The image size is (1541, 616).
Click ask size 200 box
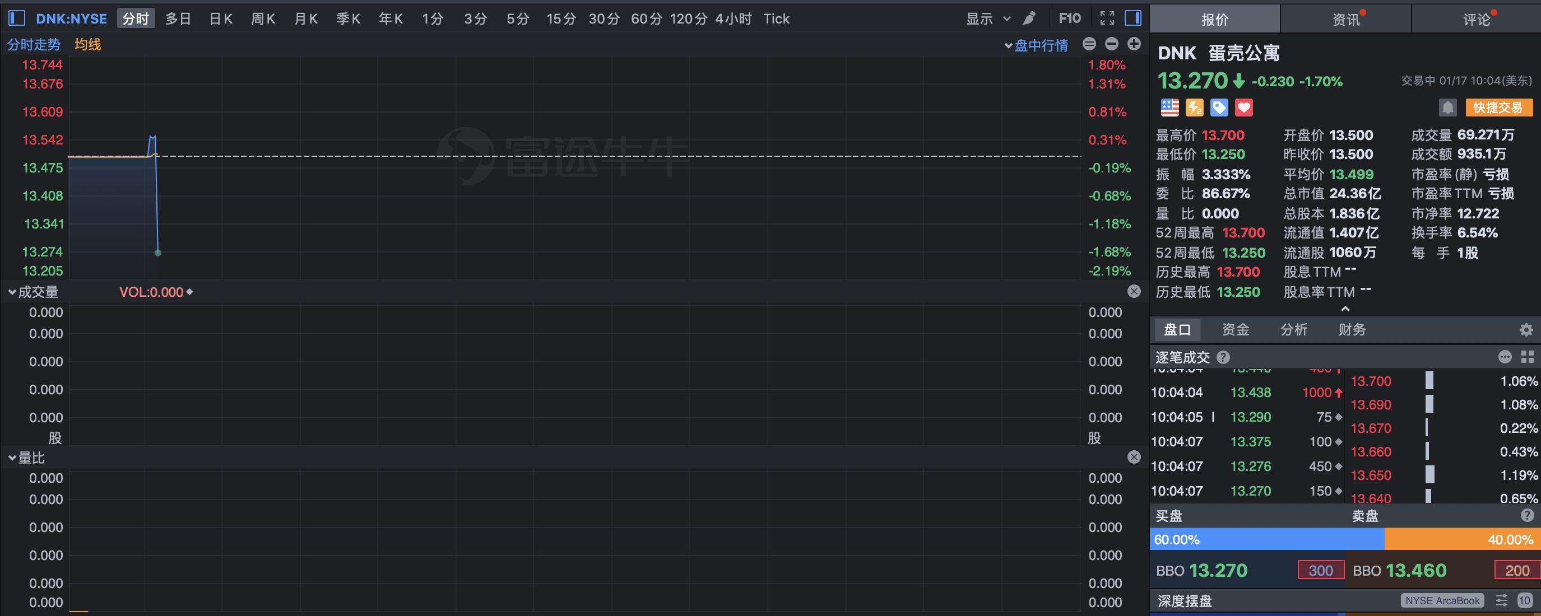pos(1517,571)
